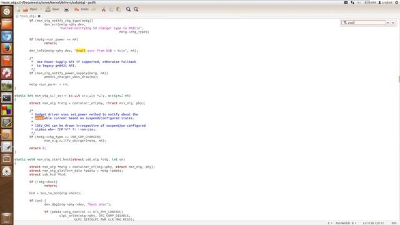Paste from clipboard via the toolbar
This screenshot has width=400, height=225.
[119, 9]
